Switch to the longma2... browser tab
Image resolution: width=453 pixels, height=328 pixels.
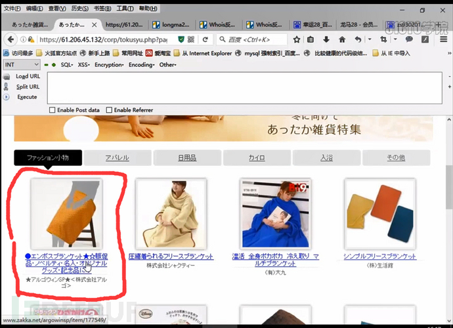point(171,25)
